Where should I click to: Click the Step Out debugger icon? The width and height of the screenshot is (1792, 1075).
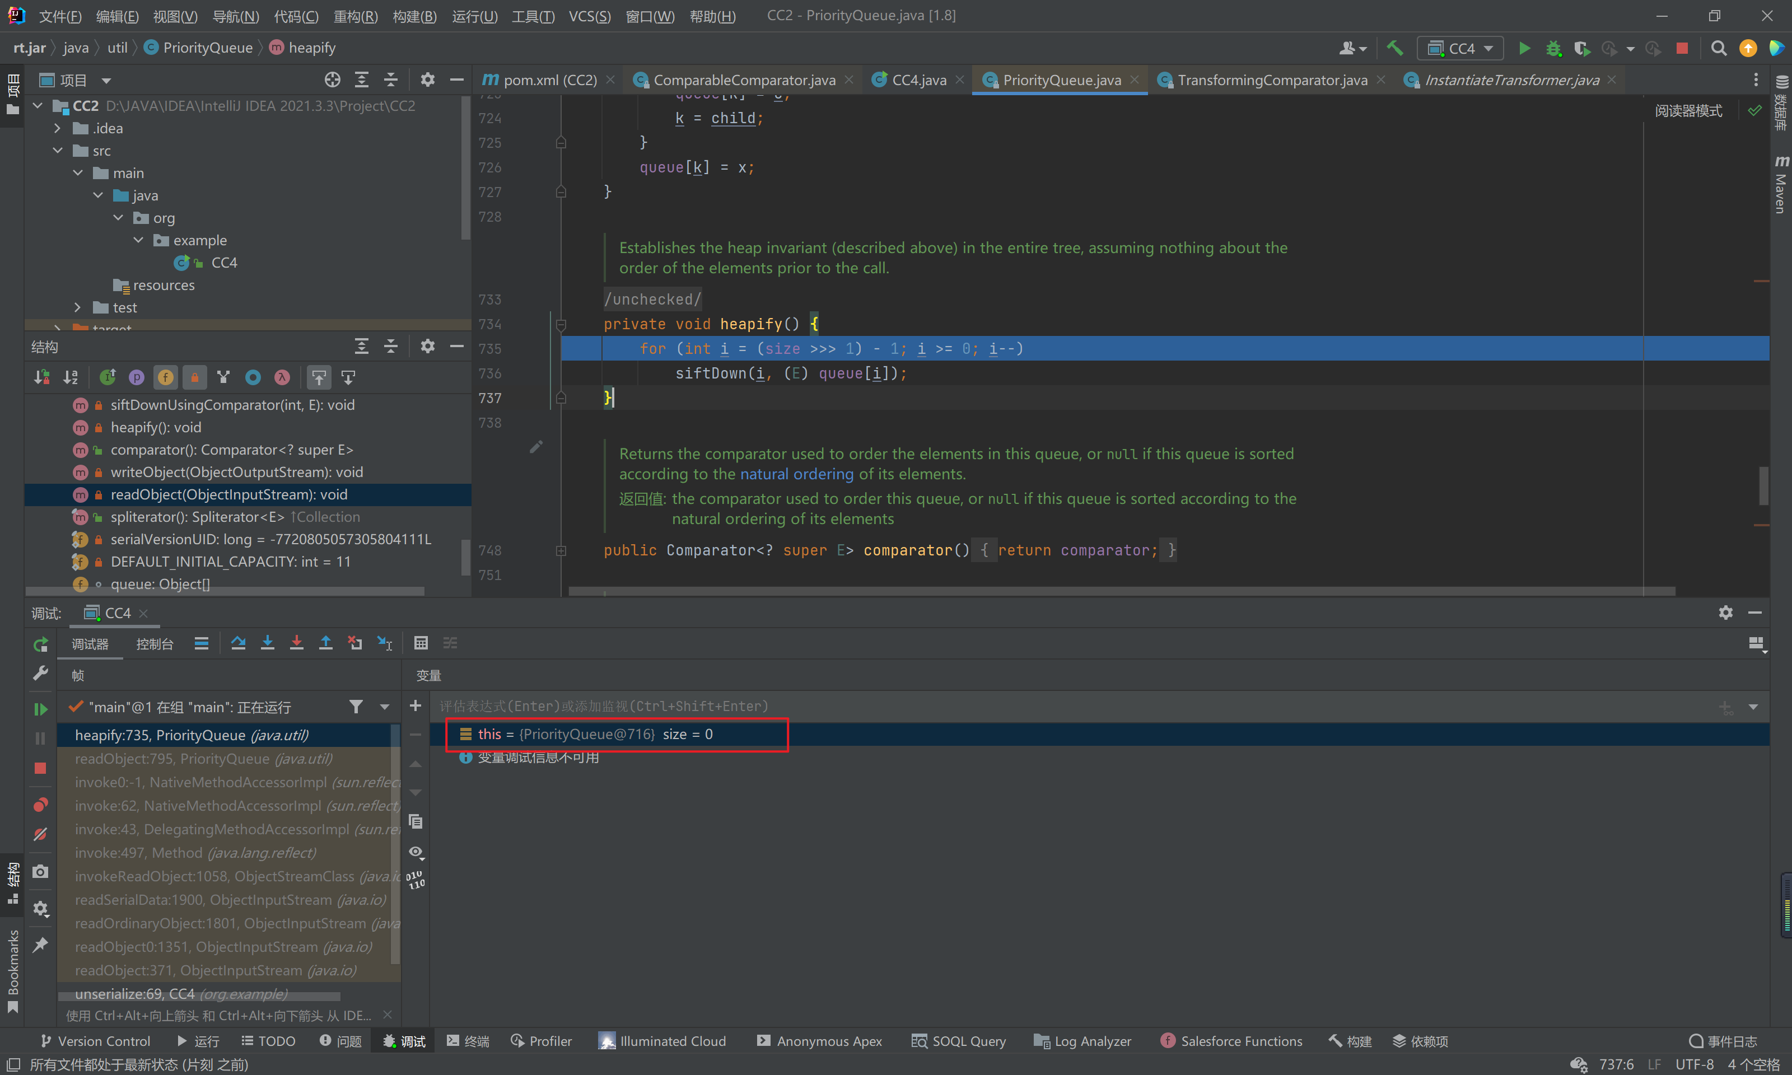326,643
